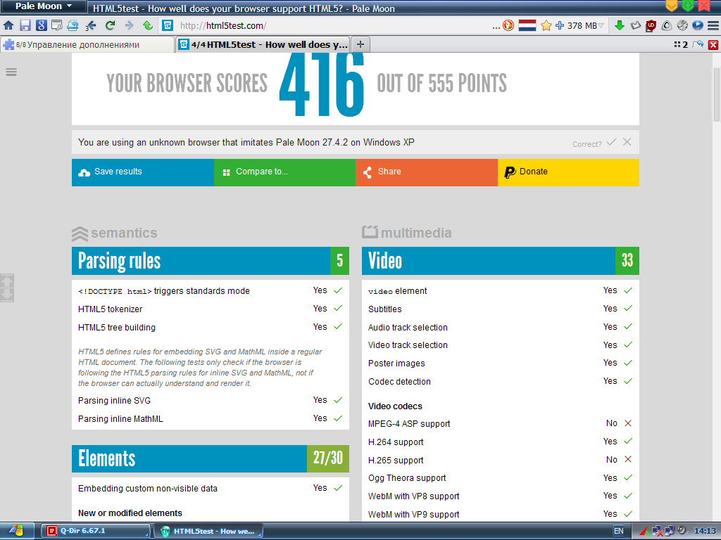The image size is (721, 540).
Task: Click the Share button
Action: (x=426, y=172)
